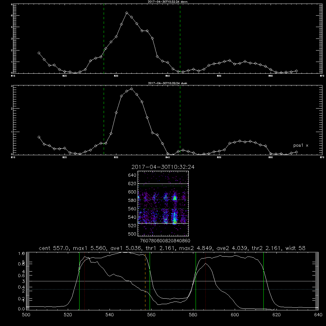Click y-axis label 540 beside spectrogram image
Viewport: 326px width, 326px height.
(132, 217)
